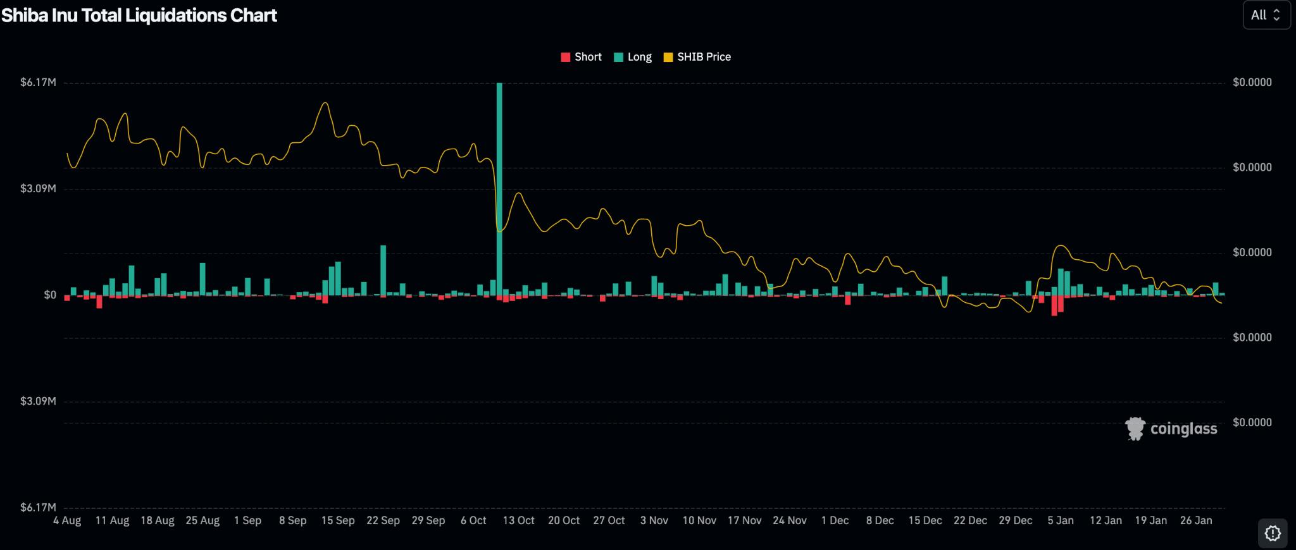Click the tallest green long liquidation bar
The width and height of the screenshot is (1296, 550).
[x=499, y=190]
